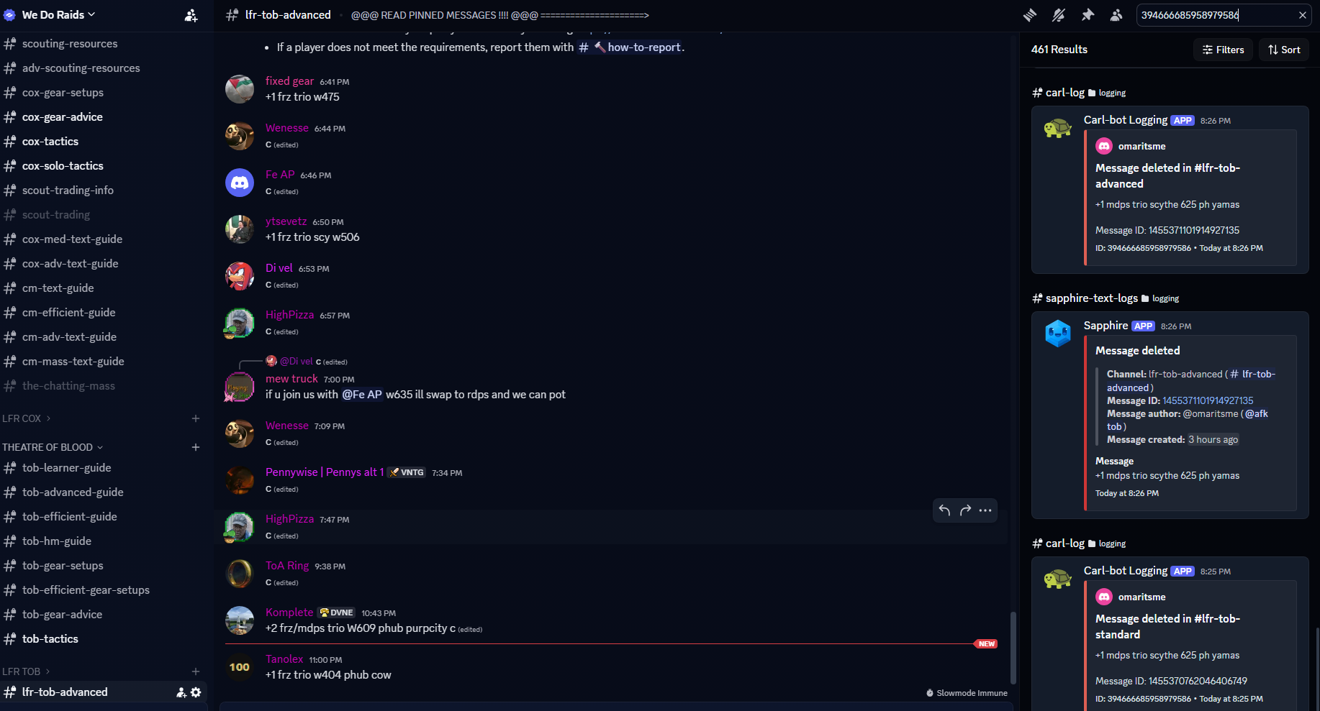The height and width of the screenshot is (711, 1320).
Task: Reply to HighPizza's 7:47 PM message
Action: tap(944, 510)
